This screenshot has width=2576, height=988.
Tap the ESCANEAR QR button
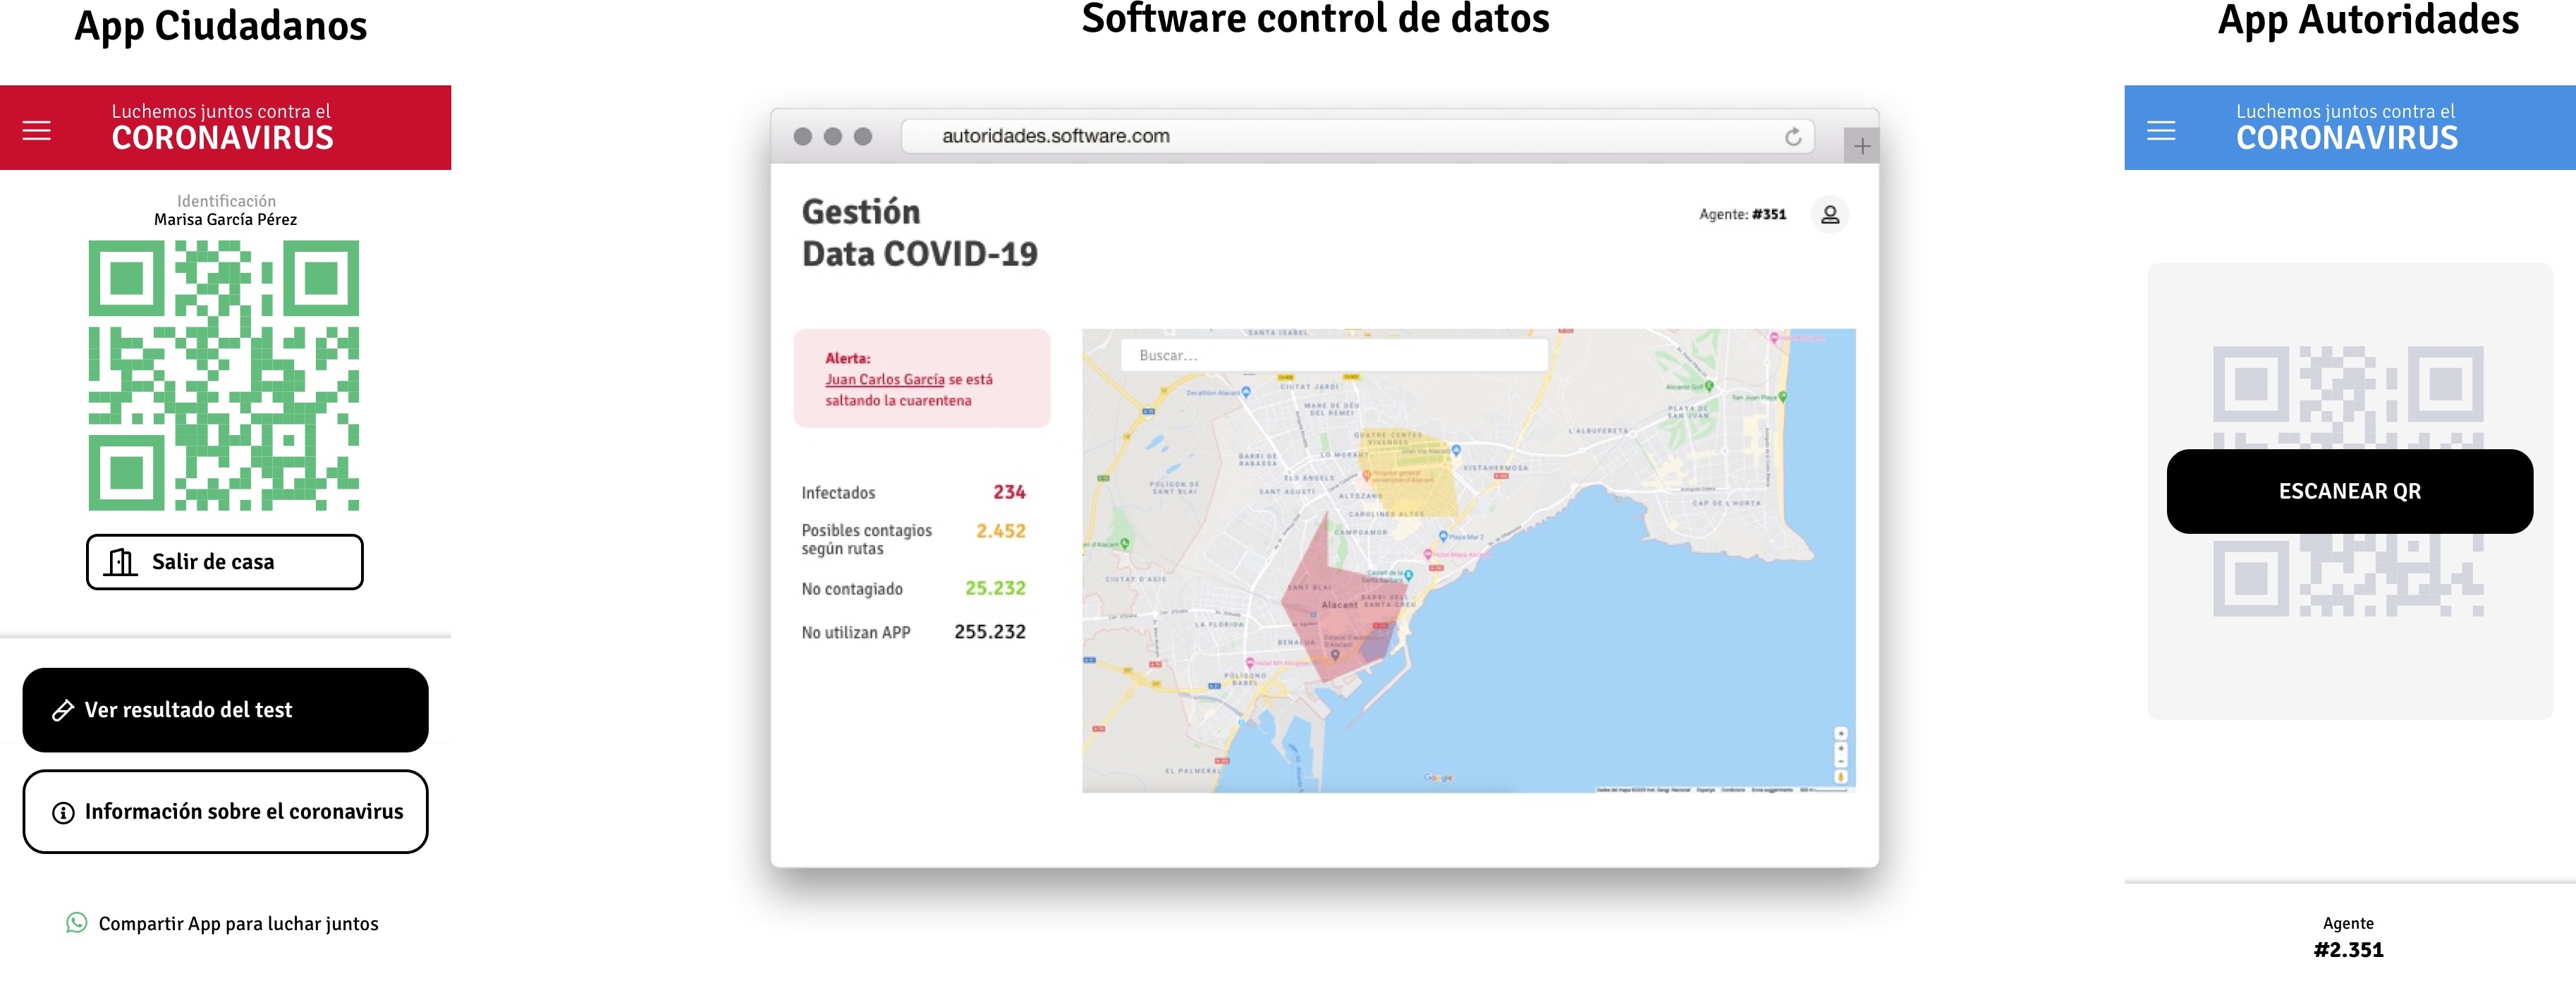click(2349, 491)
